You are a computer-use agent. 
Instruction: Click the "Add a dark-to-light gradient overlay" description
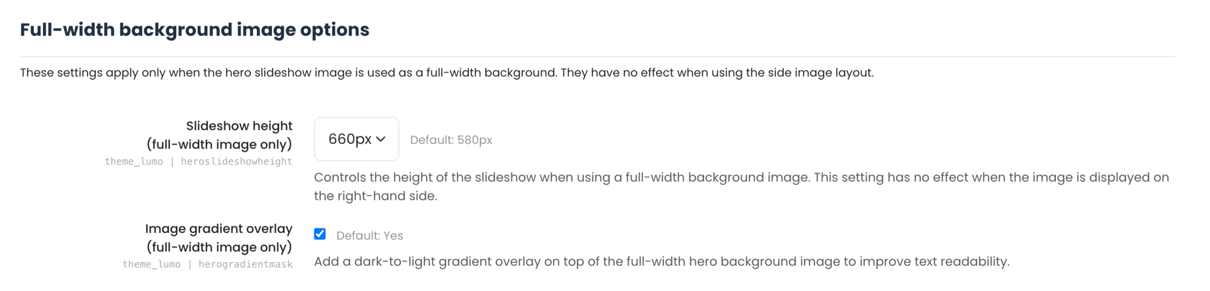point(661,262)
